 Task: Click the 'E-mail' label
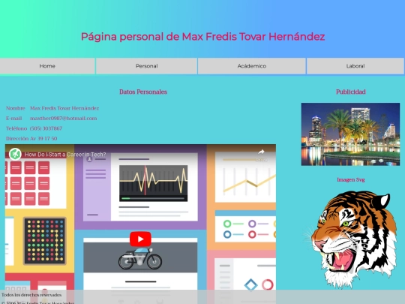coord(14,119)
